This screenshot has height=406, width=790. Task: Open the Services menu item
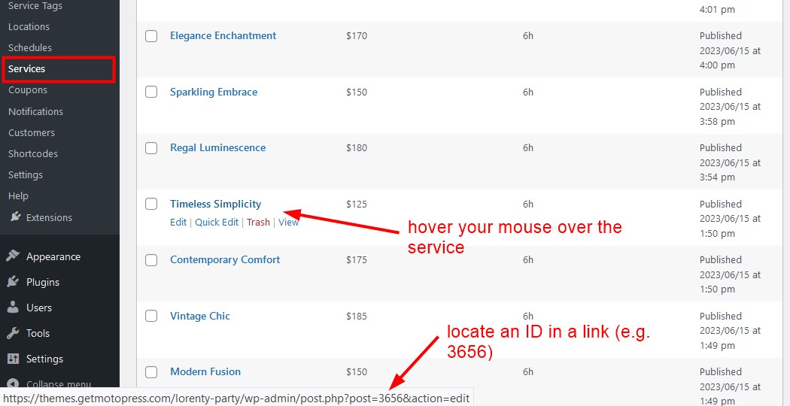[x=26, y=68]
